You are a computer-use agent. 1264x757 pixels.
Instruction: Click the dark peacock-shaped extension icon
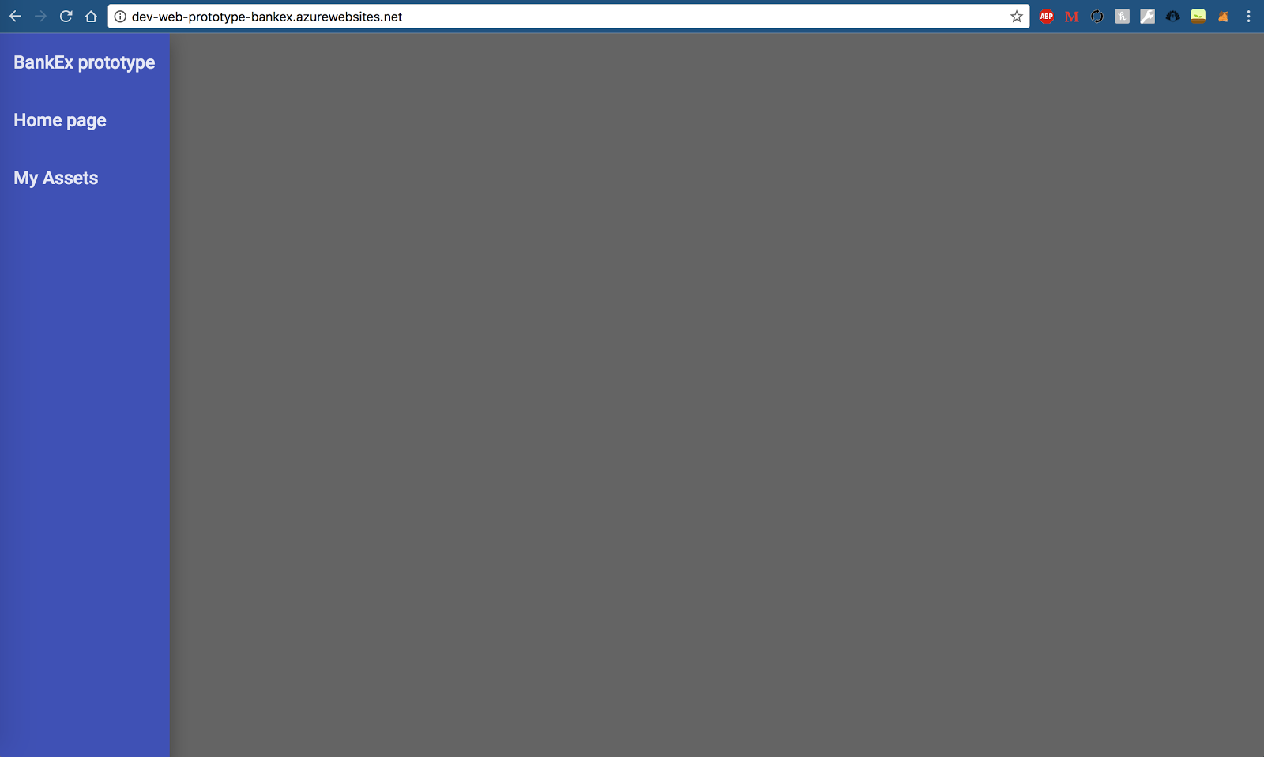1172,16
